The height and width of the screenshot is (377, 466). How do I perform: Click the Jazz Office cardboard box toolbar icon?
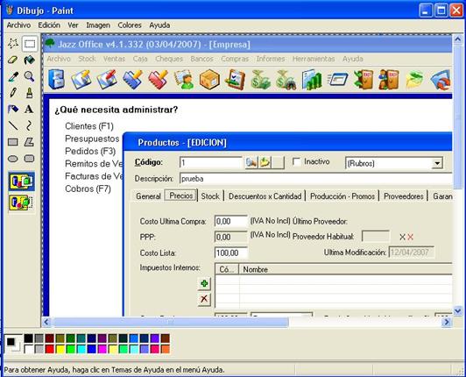[x=209, y=80]
